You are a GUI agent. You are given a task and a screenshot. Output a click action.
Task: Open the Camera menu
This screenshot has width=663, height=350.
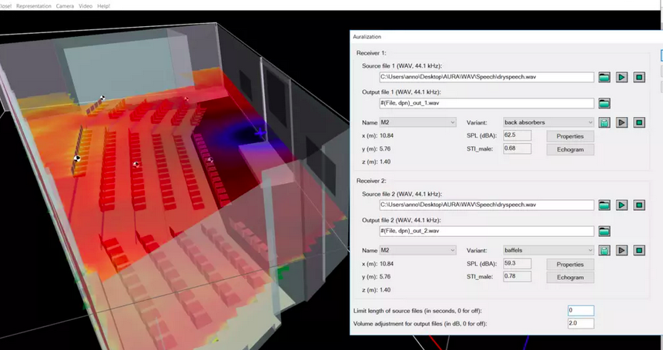tap(65, 5)
